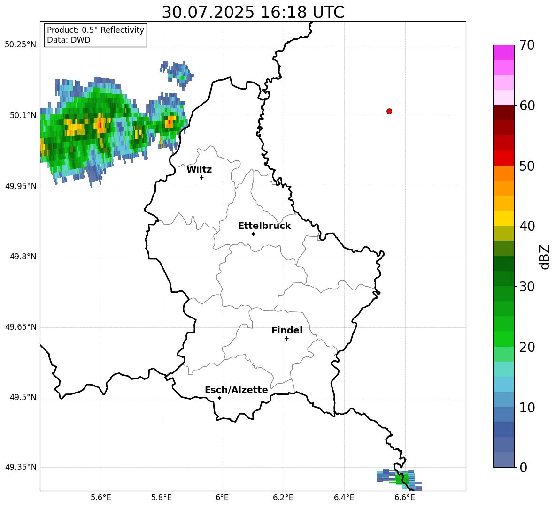Click the 6.6°E longitude label

[405, 498]
